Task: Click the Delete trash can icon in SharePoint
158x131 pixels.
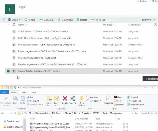Action: click(78, 20)
